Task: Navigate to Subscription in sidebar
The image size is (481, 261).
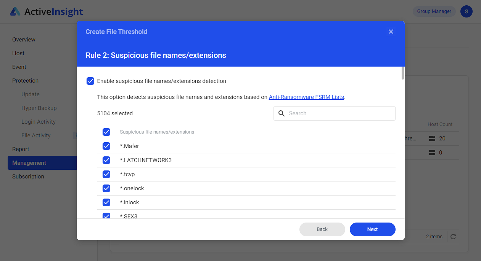Action: (28, 177)
